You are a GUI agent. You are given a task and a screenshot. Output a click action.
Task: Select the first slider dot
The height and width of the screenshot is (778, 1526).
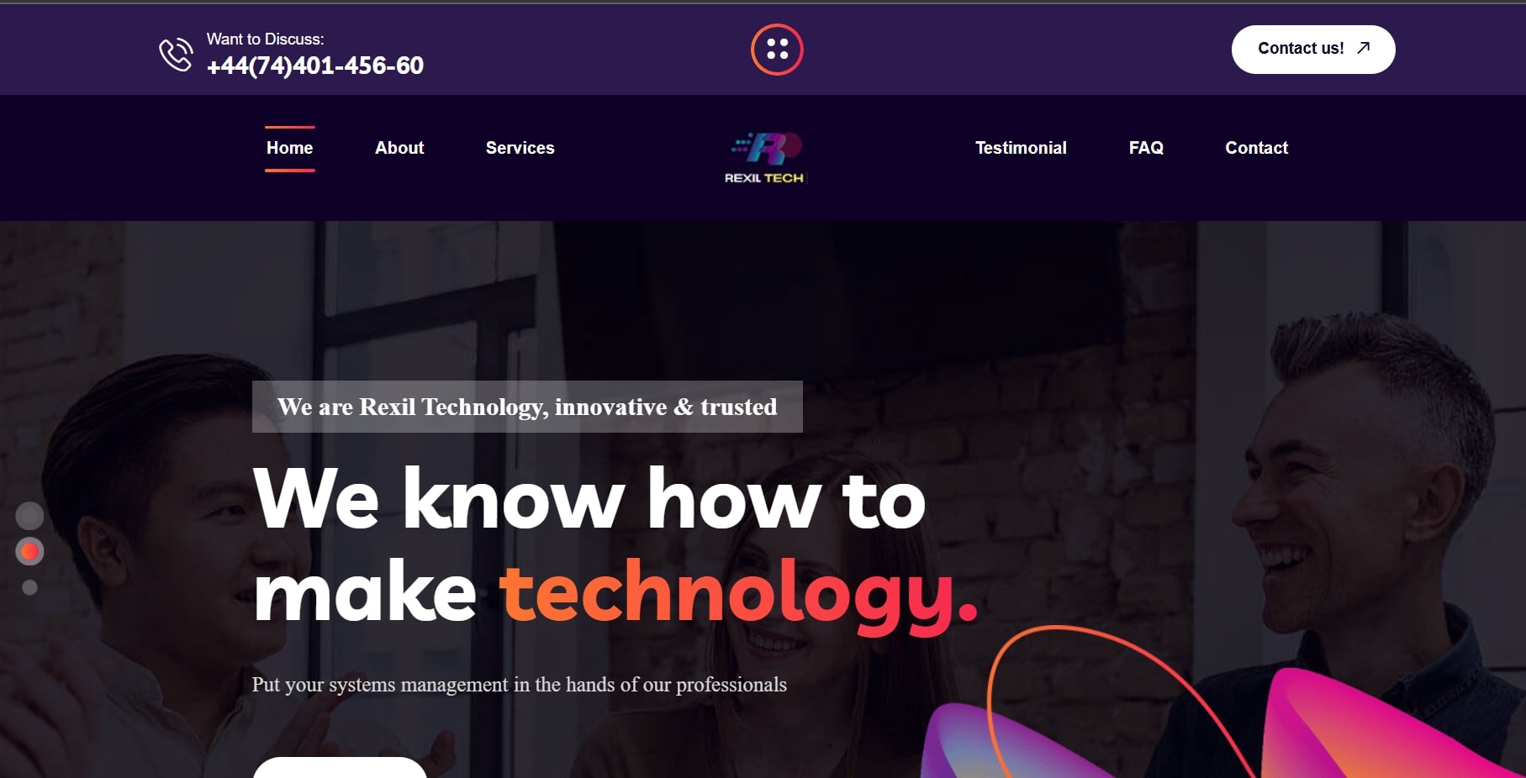coord(29,515)
